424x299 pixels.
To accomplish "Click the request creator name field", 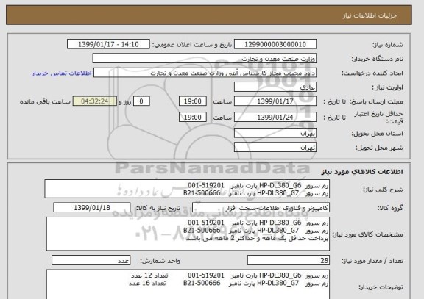I will 205,73.
